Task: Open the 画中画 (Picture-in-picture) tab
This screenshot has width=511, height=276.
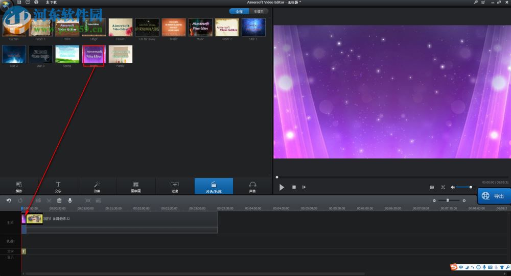Action: tap(136, 187)
